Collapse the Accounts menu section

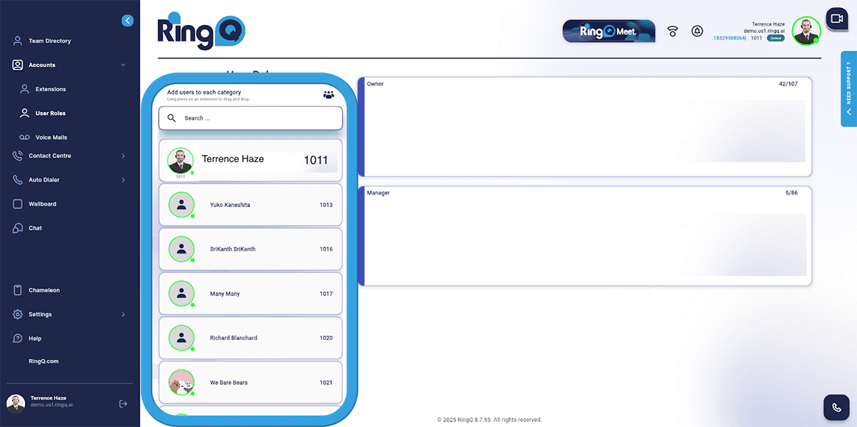click(124, 65)
